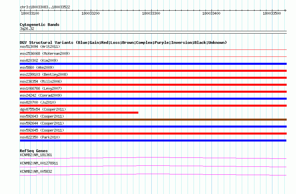Select the 180033300 ruler coordinate
This screenshot has width=296, height=194.
point(151,13)
